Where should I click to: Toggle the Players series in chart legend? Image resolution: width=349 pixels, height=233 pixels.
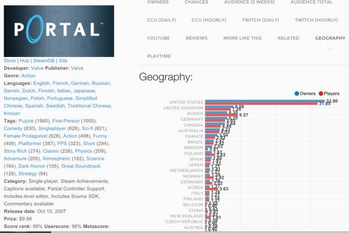[330, 93]
